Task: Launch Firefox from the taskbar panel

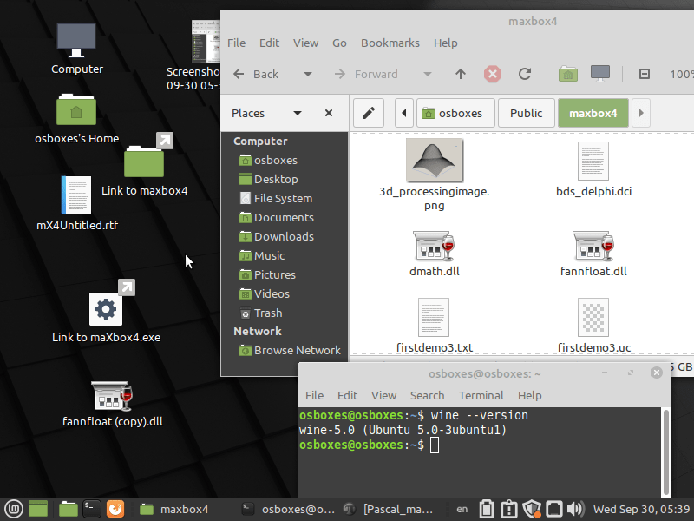Action: click(116, 509)
